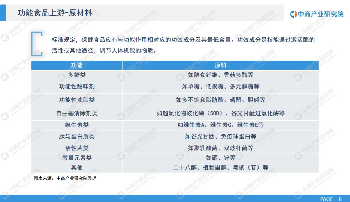Screen dimensions: 350x202
Task: Click the cell 二十八醇、植物甾醇、皂甙（苷）等
Action: tap(221, 168)
